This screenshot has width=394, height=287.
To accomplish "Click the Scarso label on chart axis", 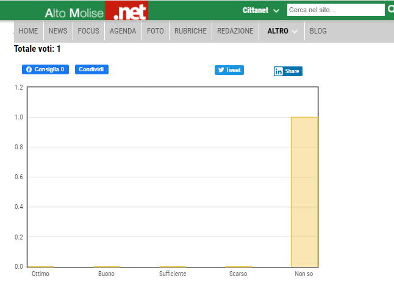I will tap(238, 274).
